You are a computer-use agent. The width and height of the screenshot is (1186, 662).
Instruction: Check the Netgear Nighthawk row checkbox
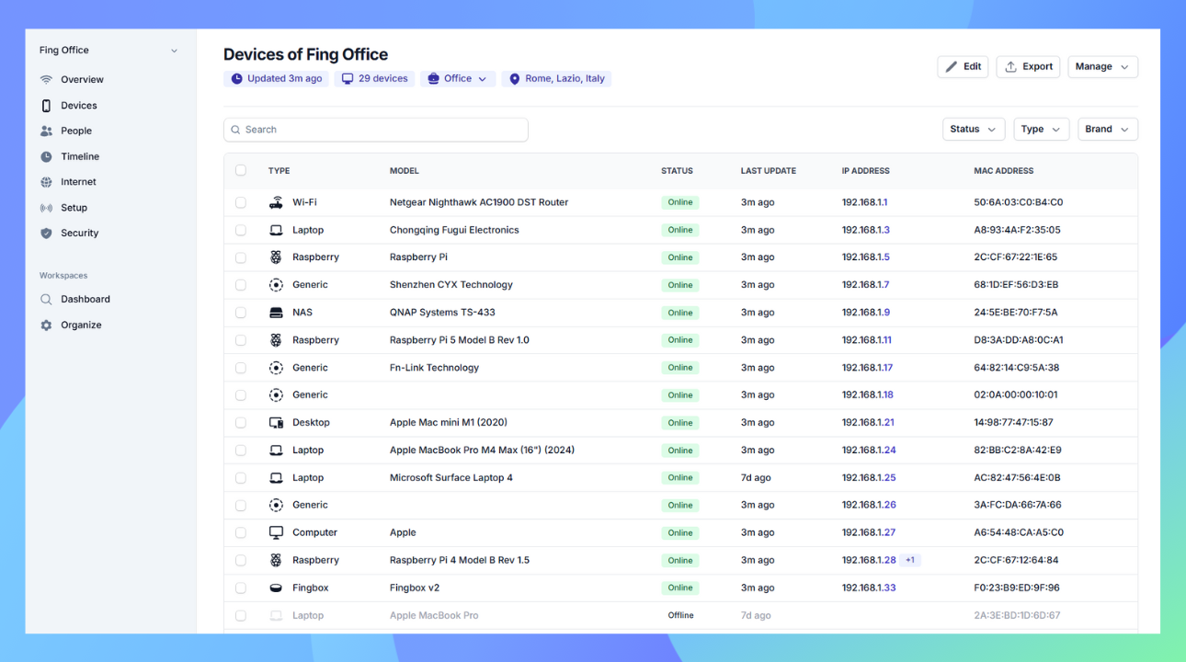click(x=241, y=202)
